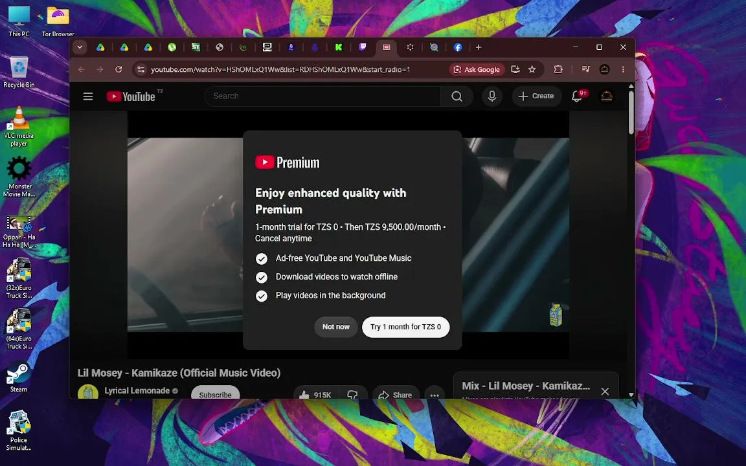Select the (64x)Euro Truck Si... desktop icon

tap(19, 329)
